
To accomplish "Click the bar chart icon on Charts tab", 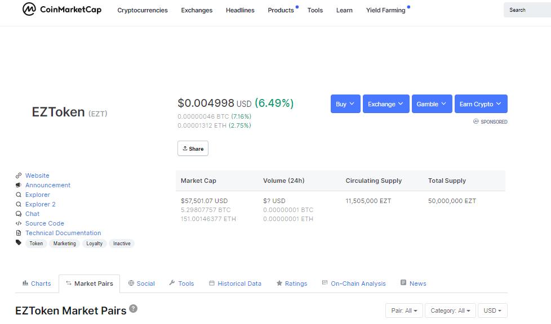I will 25,283.
